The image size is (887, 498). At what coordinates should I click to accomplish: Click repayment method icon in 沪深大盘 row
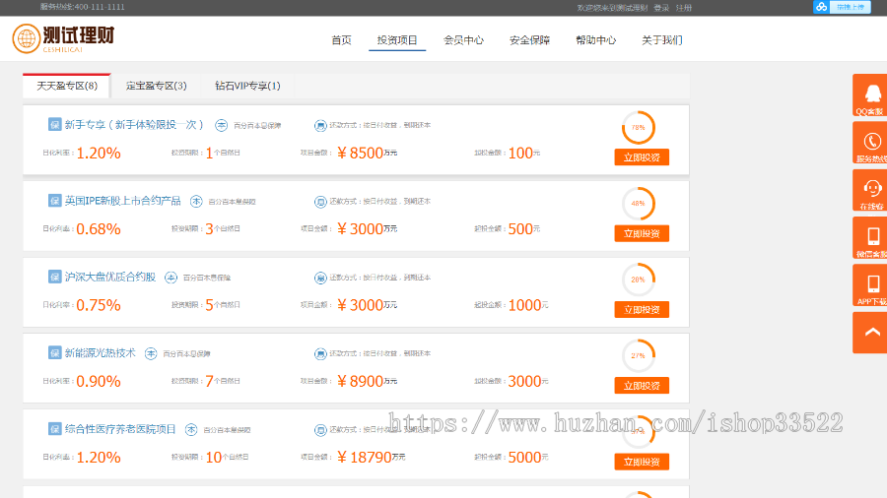[320, 278]
